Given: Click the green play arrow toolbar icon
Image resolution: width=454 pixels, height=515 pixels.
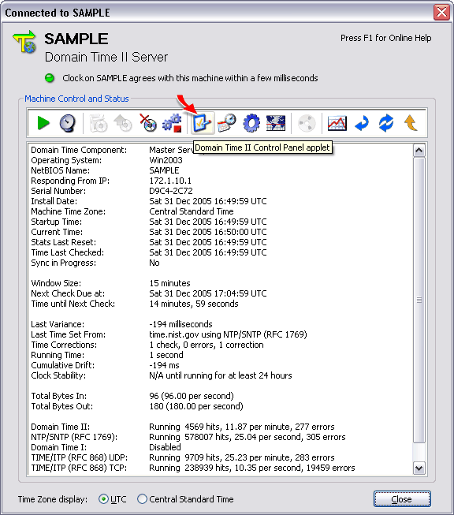Looking at the screenshot, I should (43, 123).
